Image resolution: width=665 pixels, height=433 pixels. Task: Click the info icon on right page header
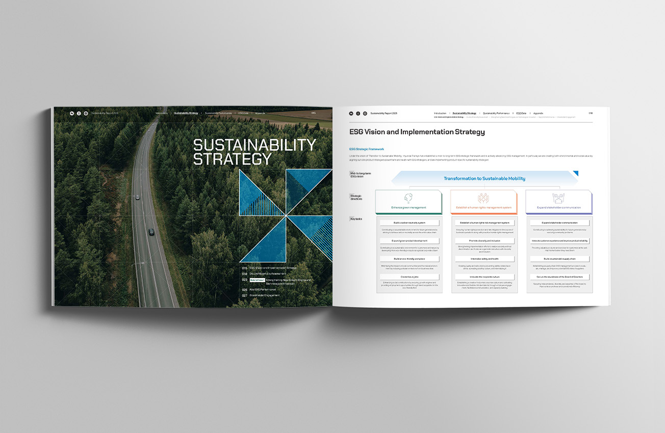coord(358,113)
